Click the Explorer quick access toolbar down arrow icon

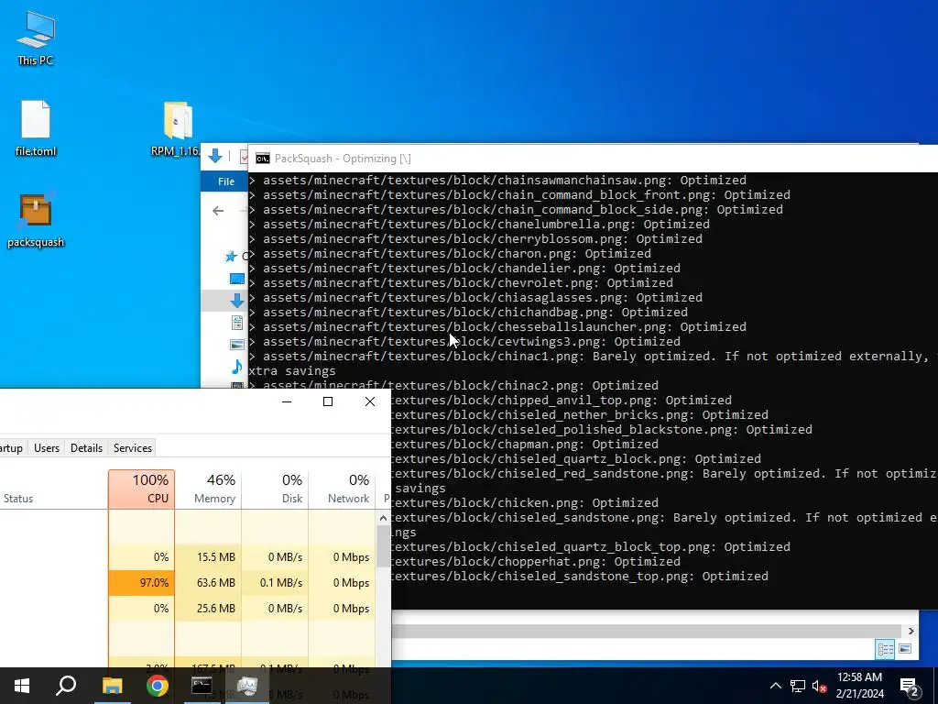(214, 157)
